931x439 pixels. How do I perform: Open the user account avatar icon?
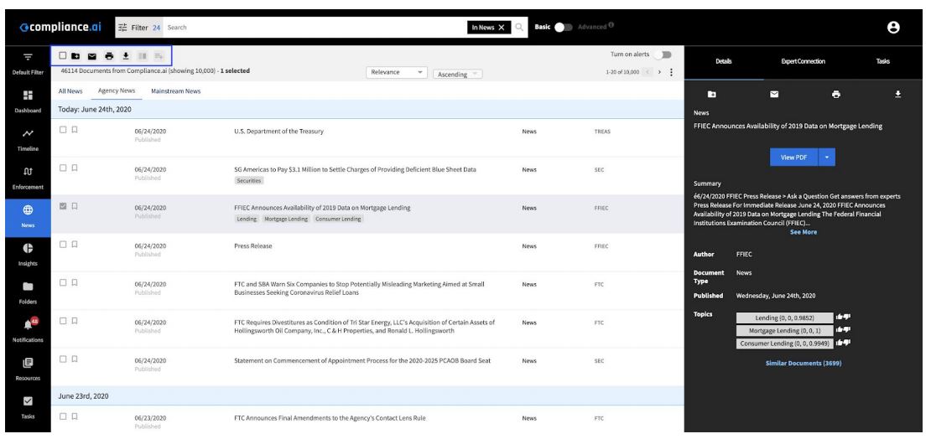tap(893, 28)
